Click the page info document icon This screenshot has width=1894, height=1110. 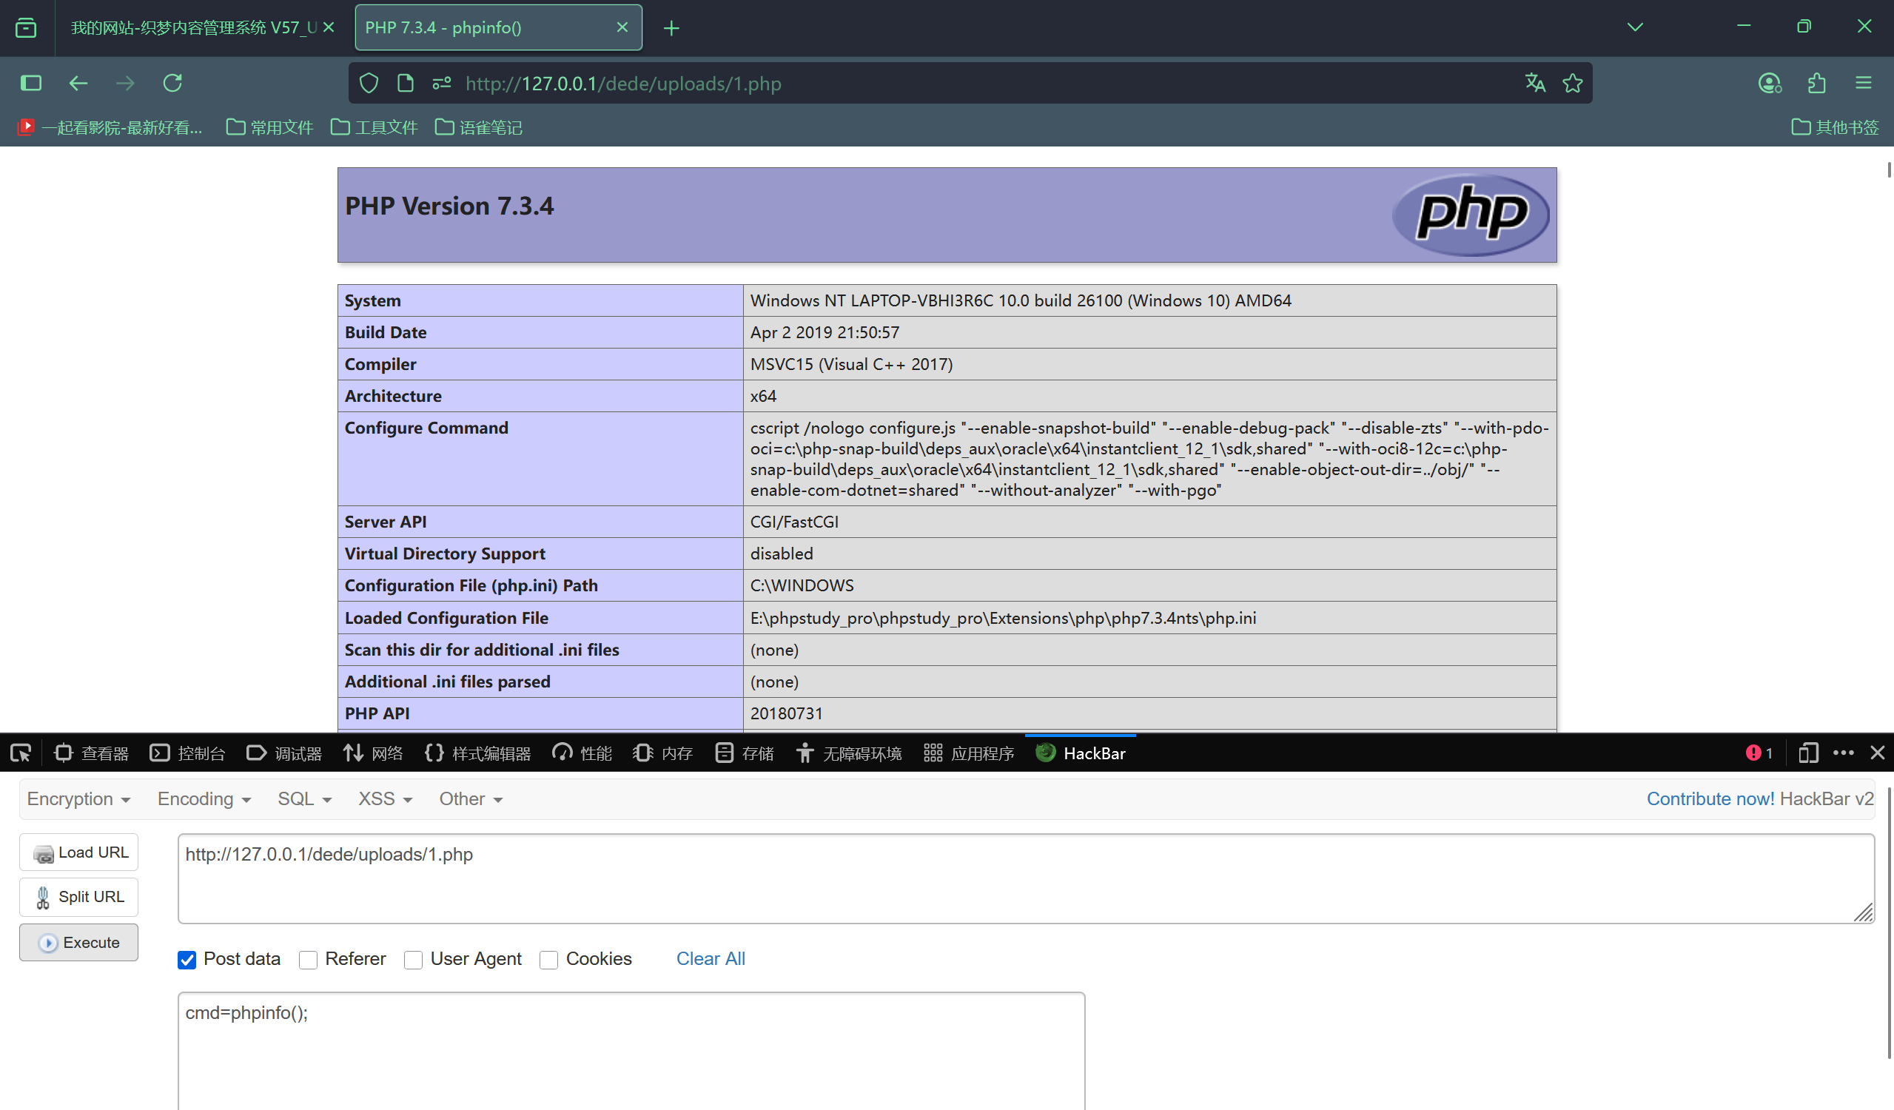point(405,83)
